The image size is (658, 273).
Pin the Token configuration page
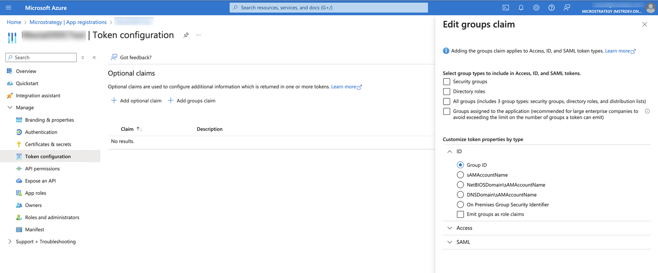coord(186,35)
